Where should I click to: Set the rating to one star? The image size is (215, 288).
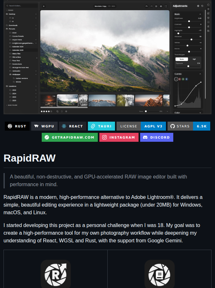(42, 111)
